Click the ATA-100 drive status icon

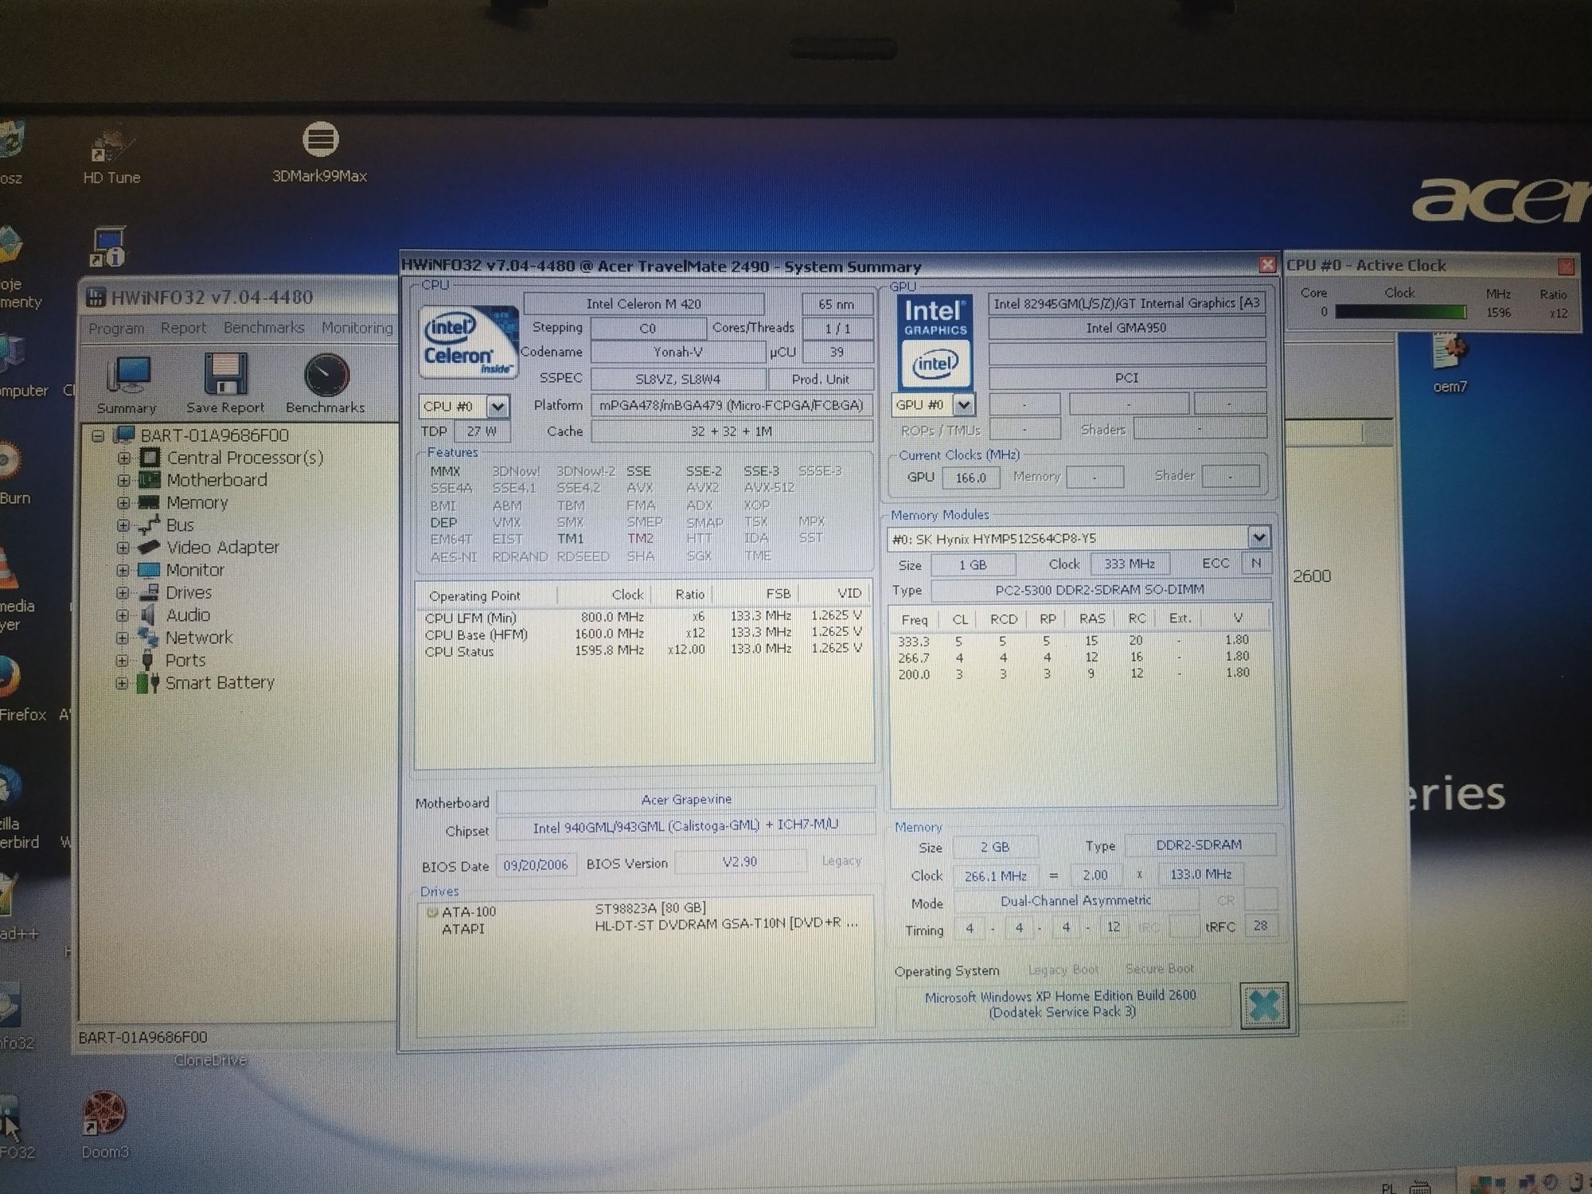pos(432,912)
